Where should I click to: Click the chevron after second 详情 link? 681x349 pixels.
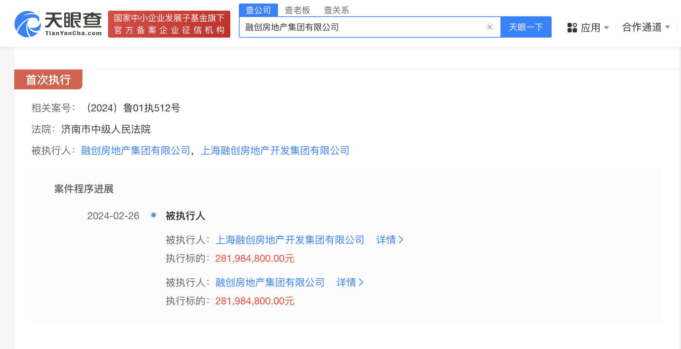362,282
